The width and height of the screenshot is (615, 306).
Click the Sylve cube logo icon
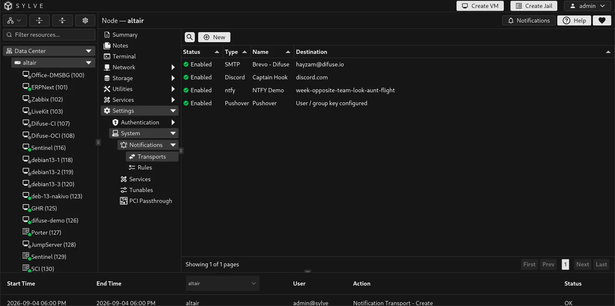(x=8, y=6)
